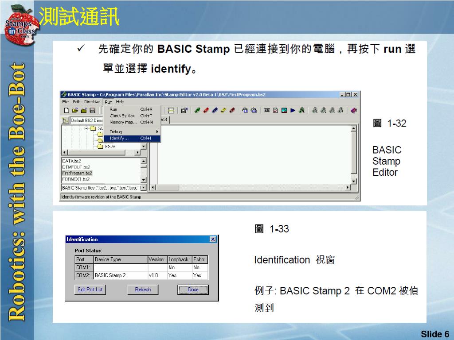Select Identify... in the Run menu
Screen dimensions: 454x340
pyautogui.click(x=132, y=138)
